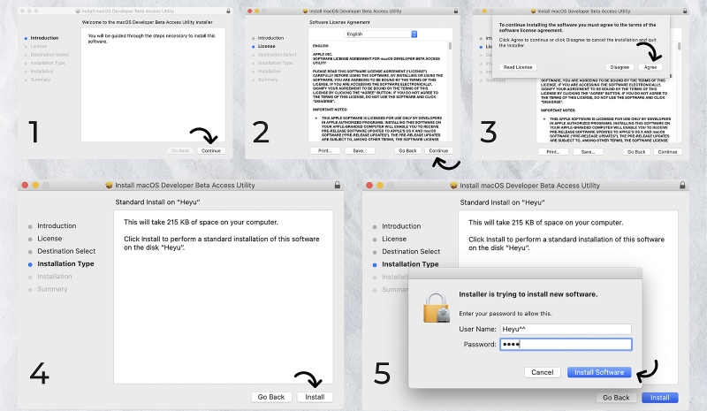Click Disagree on the agreement sheet

coord(620,67)
